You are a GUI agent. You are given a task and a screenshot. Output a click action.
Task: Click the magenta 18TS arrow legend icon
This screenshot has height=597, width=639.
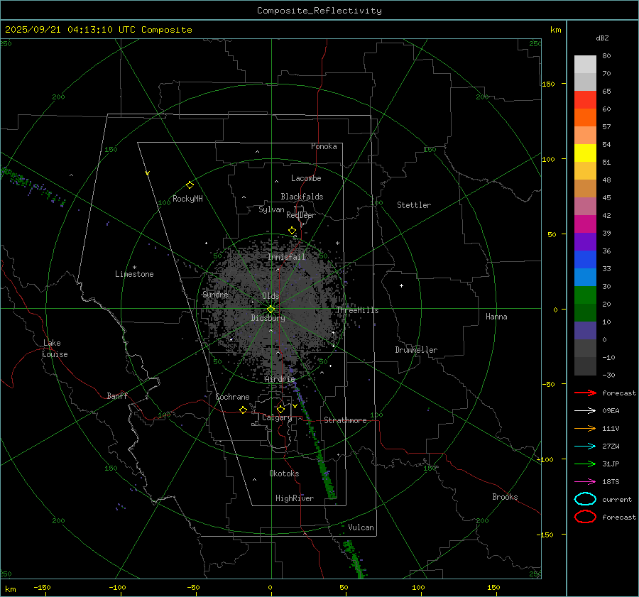585,481
